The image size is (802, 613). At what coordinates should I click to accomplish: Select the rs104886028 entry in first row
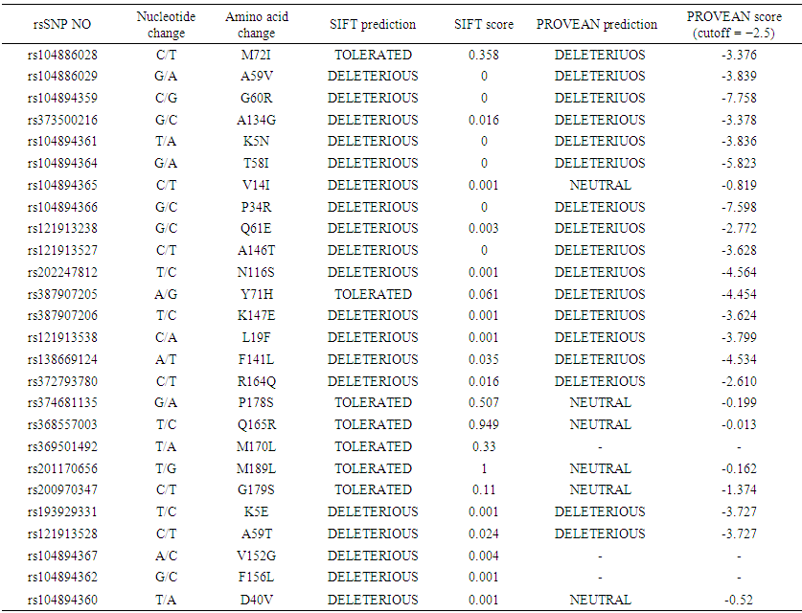(61, 55)
